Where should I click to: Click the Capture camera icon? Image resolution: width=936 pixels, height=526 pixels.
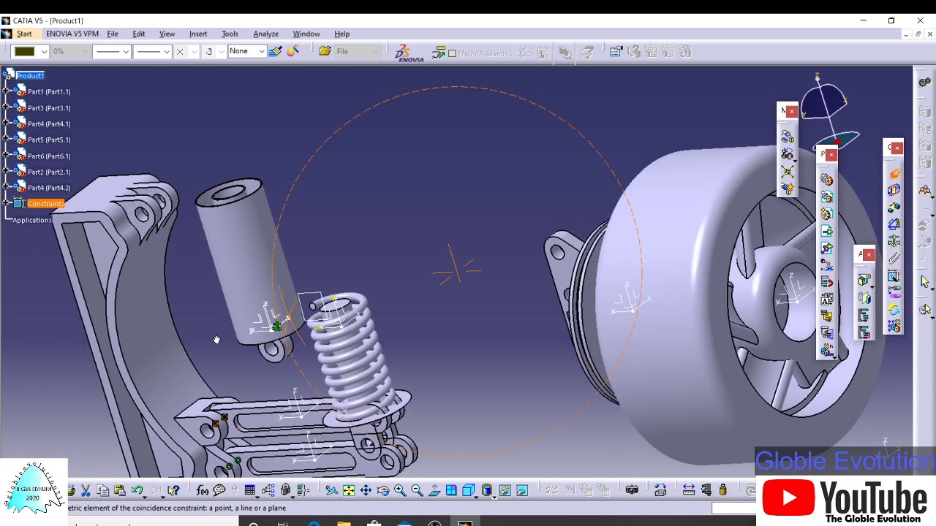(x=632, y=490)
